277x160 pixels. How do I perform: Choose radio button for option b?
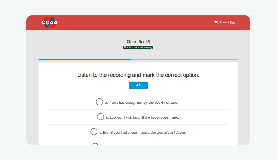pos(100,117)
